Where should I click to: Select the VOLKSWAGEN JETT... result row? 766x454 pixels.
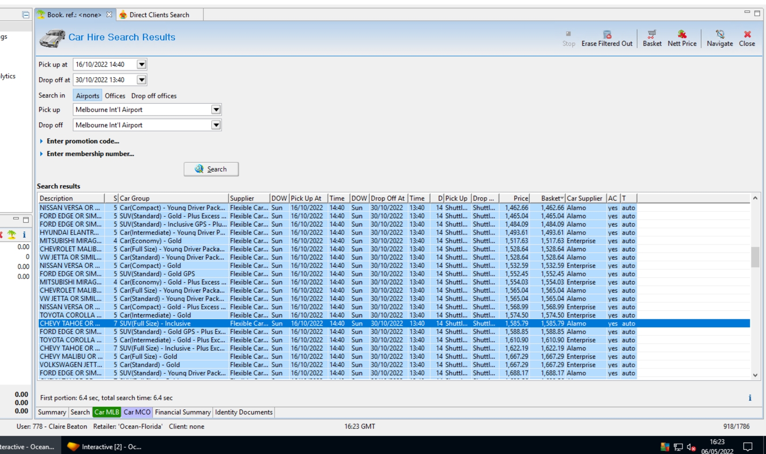pyautogui.click(x=394, y=365)
